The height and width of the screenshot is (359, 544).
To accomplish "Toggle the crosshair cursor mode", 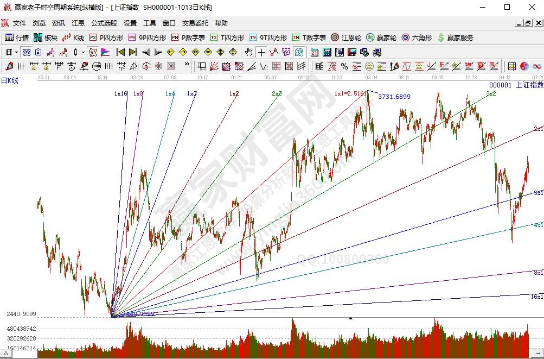I will tap(261, 52).
